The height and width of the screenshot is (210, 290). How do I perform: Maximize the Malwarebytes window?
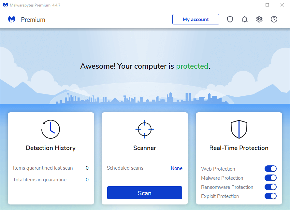[267, 5]
